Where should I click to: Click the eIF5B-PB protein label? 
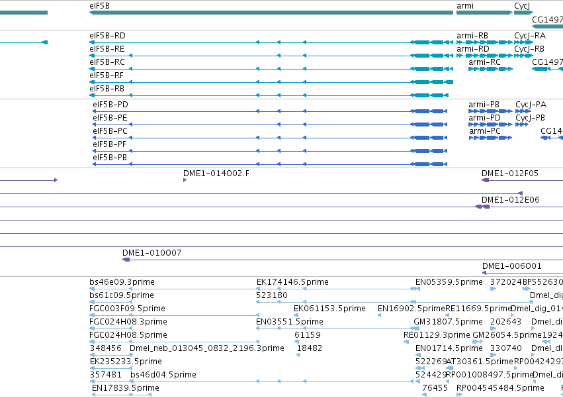coord(110,158)
